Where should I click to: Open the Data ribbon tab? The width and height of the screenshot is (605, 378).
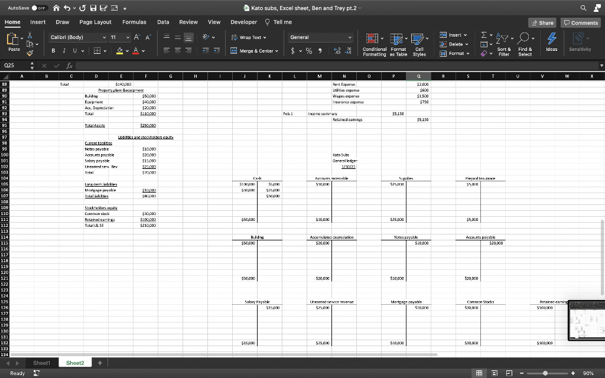(x=163, y=22)
